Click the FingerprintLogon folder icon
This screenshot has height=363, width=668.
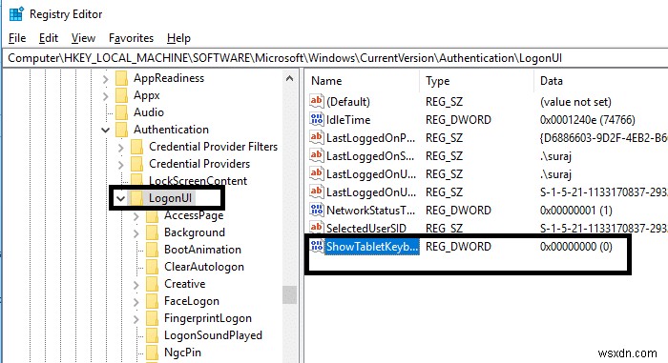pyautogui.click(x=152, y=318)
